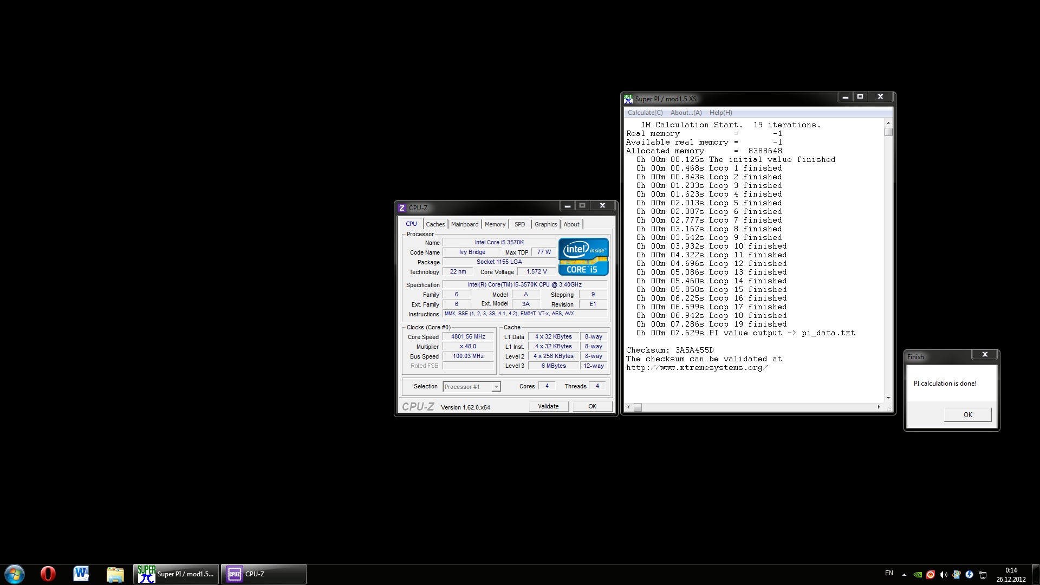Click OK in the Finish dialog
1040x585 pixels.
coord(967,415)
